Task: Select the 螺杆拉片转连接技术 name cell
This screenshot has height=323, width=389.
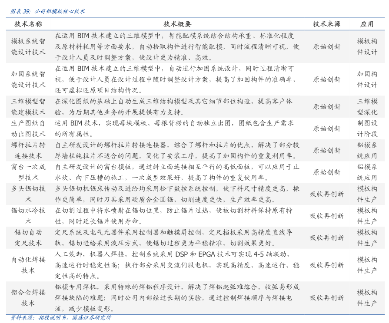Action: 28,150
